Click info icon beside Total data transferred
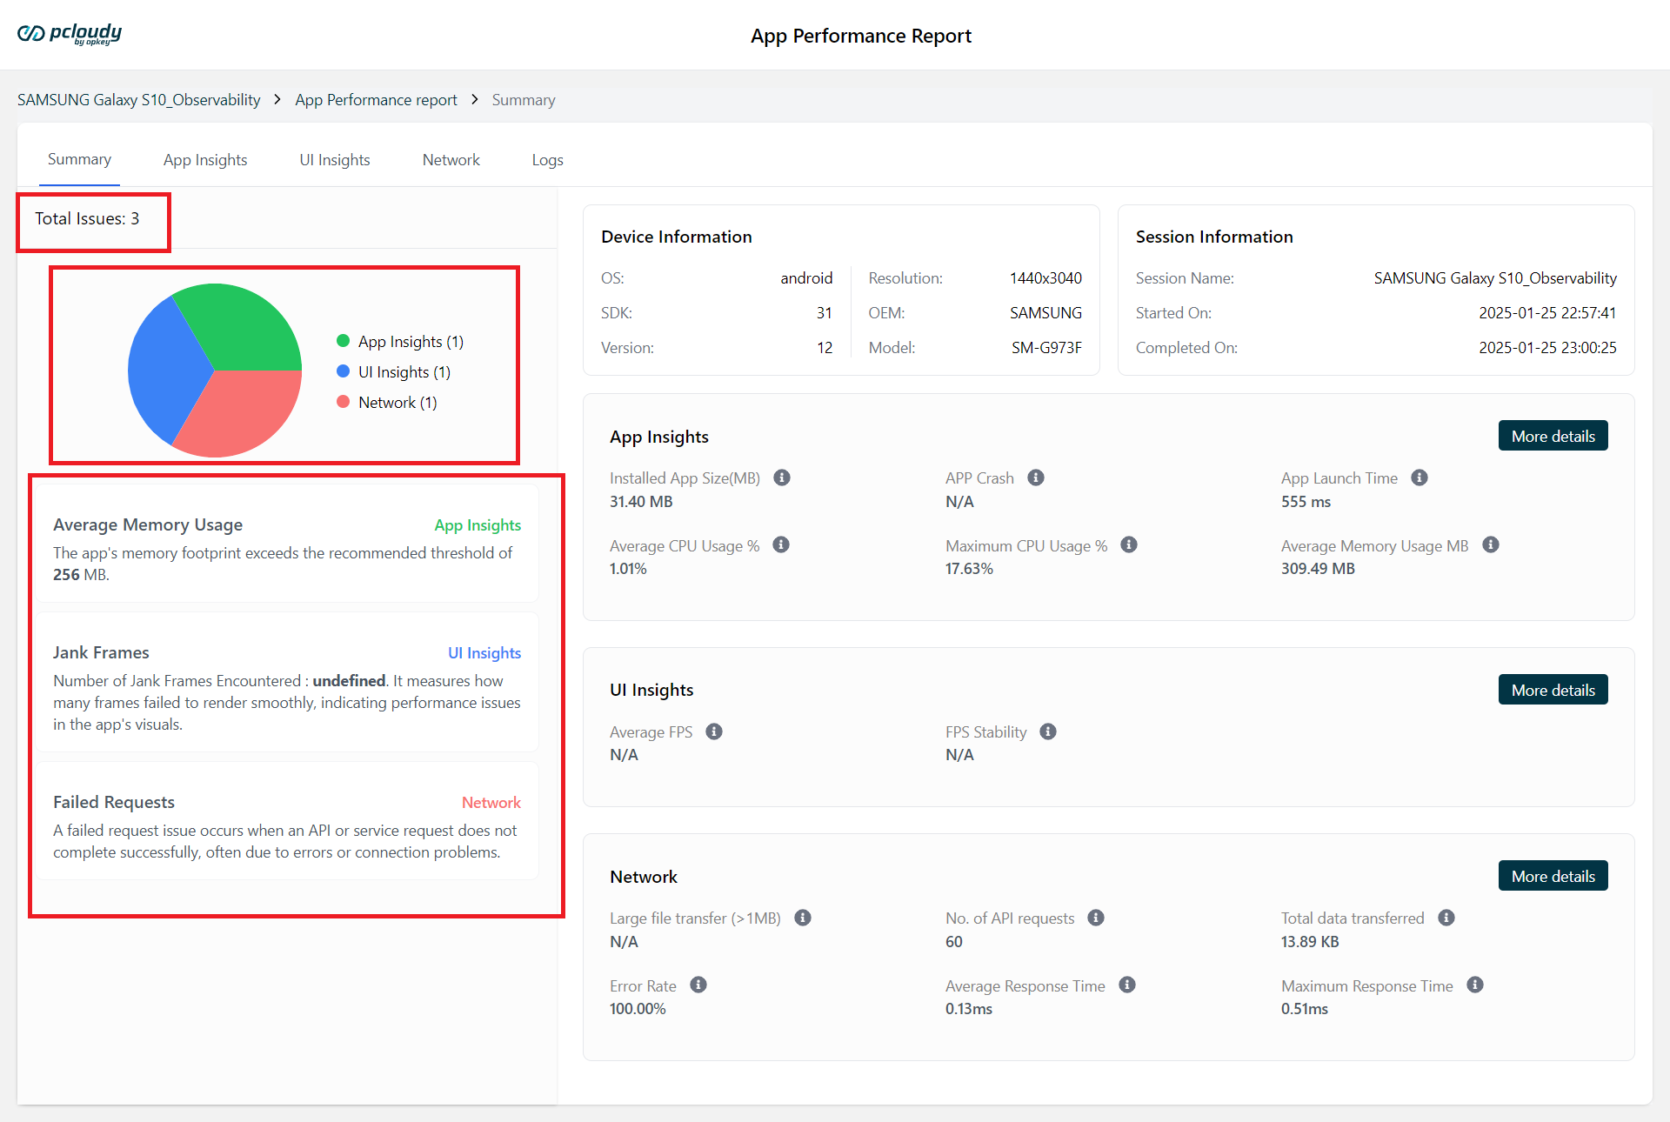 click(x=1446, y=918)
